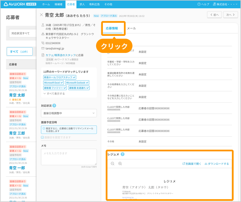Click the 対応状況 help question icon

click(x=54, y=106)
